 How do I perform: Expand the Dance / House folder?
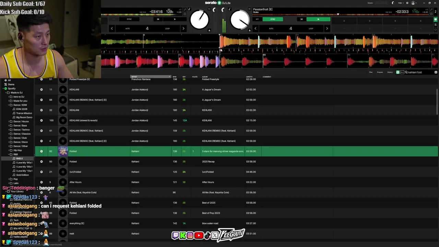[8, 121]
